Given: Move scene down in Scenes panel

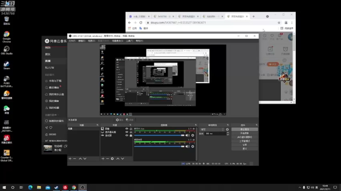Looking at the screenshot, I should 85,159.
